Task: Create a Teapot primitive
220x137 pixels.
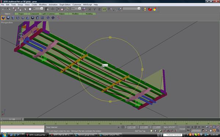Action: (x=23, y=18)
